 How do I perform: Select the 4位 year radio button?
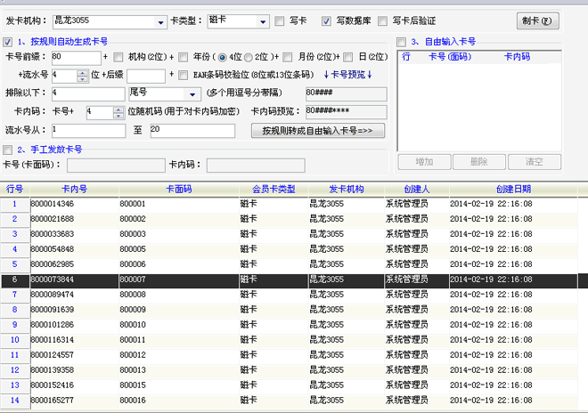[223, 57]
